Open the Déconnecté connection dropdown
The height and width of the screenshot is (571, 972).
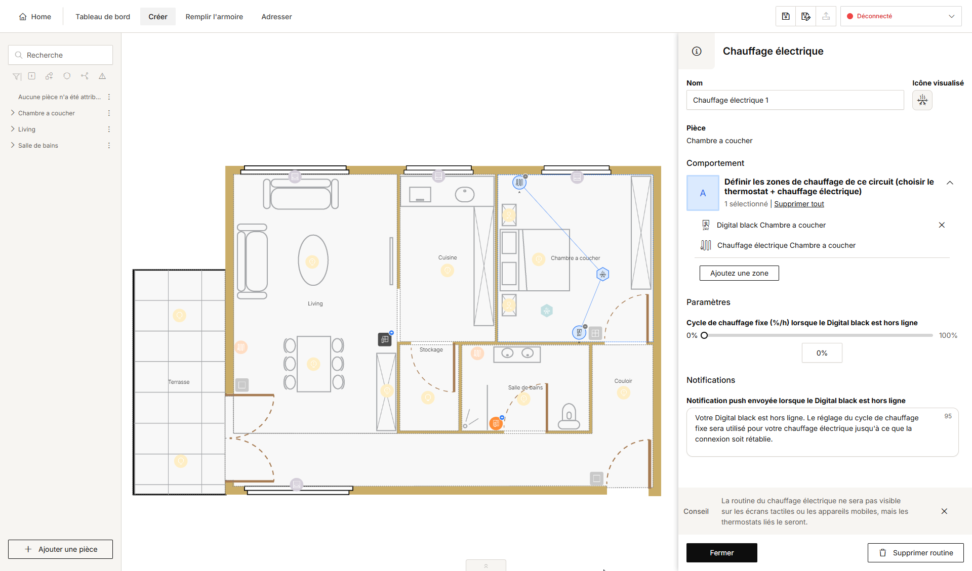click(901, 16)
